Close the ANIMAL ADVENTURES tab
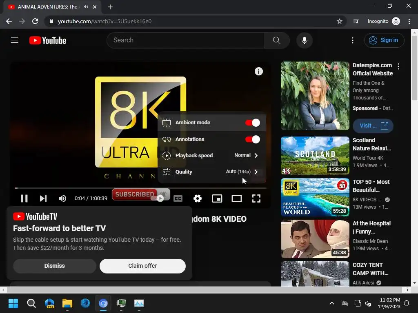 coord(95,7)
